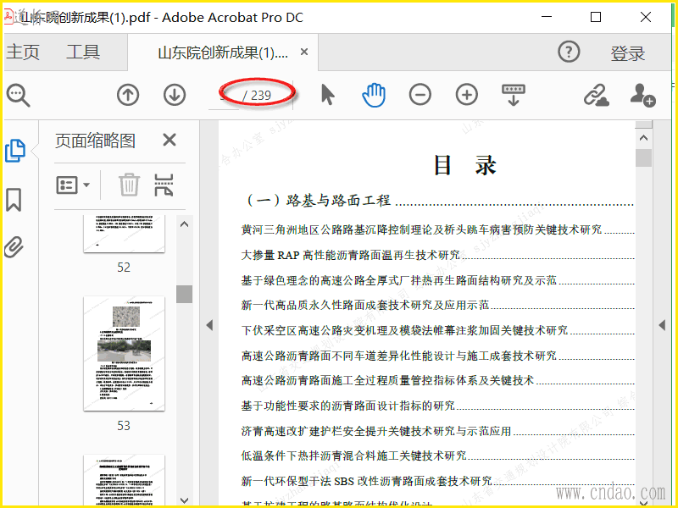Select page 52 thumbnail
Screen dimensions: 678x508
[124, 234]
